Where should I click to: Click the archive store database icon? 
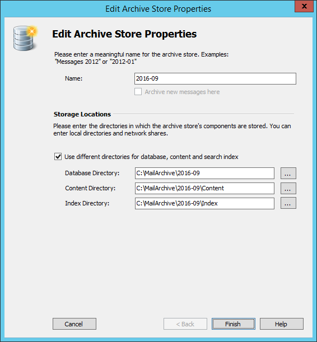[25, 39]
